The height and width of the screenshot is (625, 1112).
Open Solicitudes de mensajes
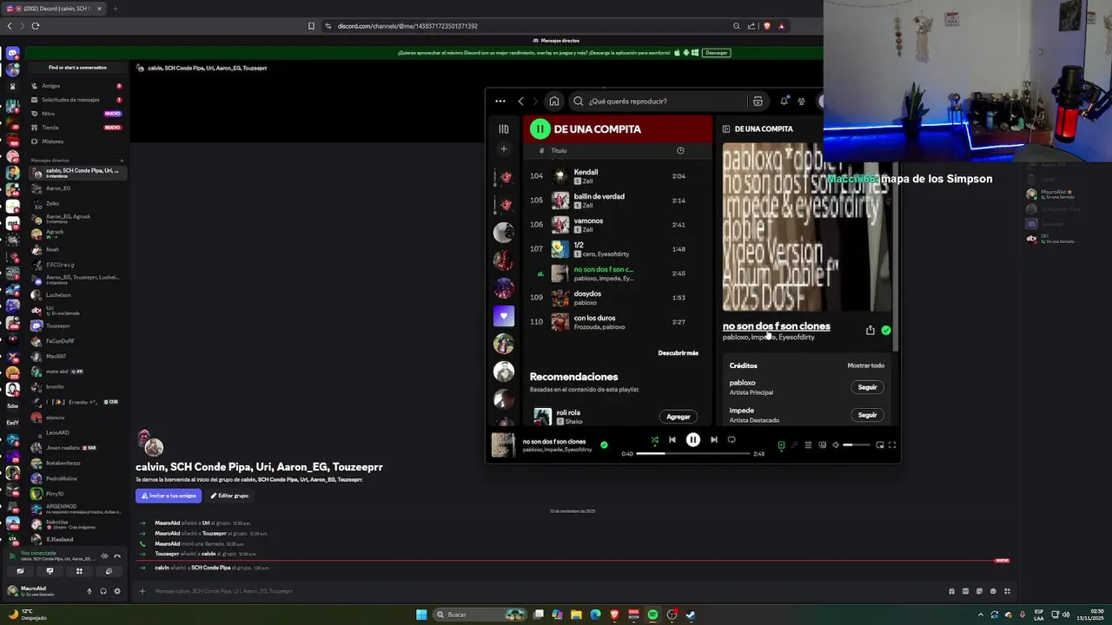pyautogui.click(x=76, y=100)
